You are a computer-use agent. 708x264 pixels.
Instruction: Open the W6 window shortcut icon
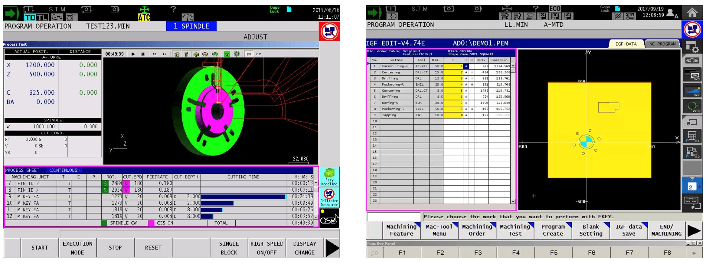[x=692, y=75]
